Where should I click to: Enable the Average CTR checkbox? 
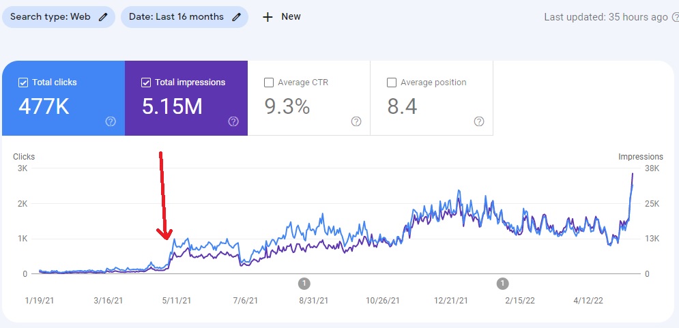pyautogui.click(x=268, y=83)
